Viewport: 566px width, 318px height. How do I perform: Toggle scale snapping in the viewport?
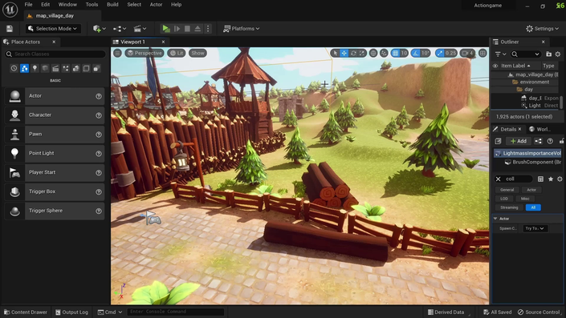point(440,53)
